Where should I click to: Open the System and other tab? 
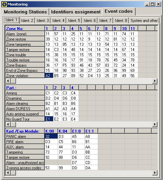(x=144, y=21)
